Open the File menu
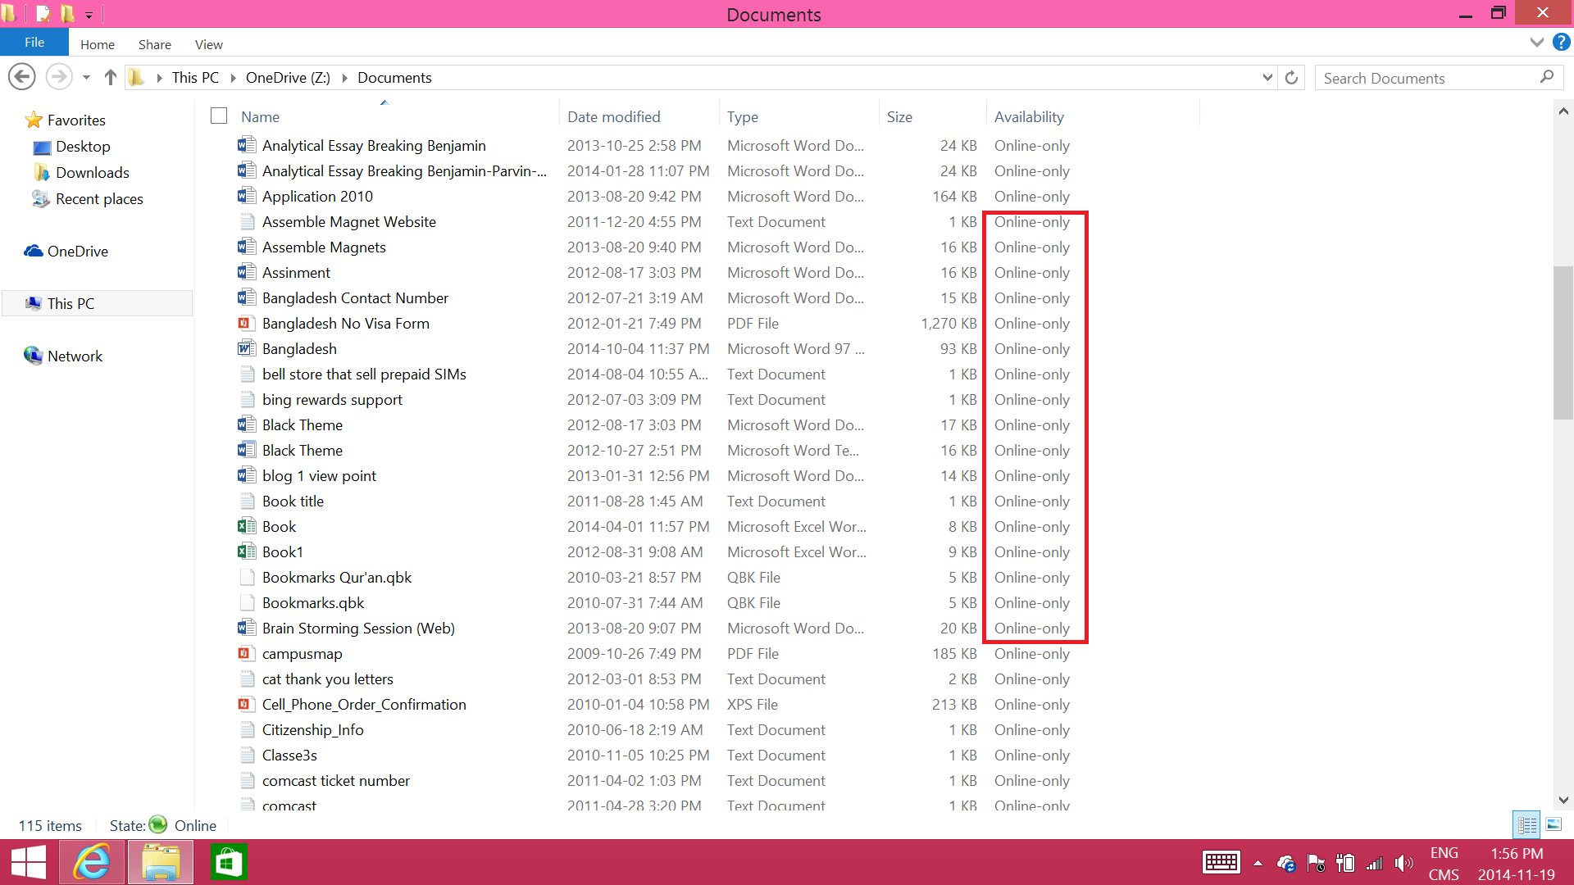Image resolution: width=1574 pixels, height=885 pixels. pos(34,43)
